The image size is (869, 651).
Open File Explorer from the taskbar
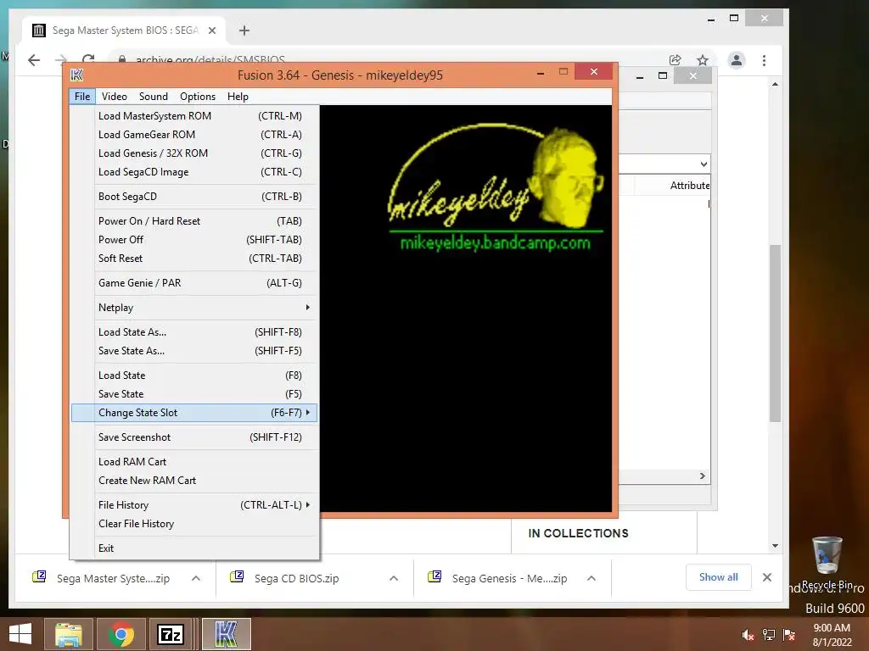(68, 634)
